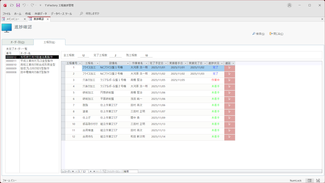This screenshot has width=325, height=183.
Task: Click the 閉じる(C) button
Action: pyautogui.click(x=276, y=34)
